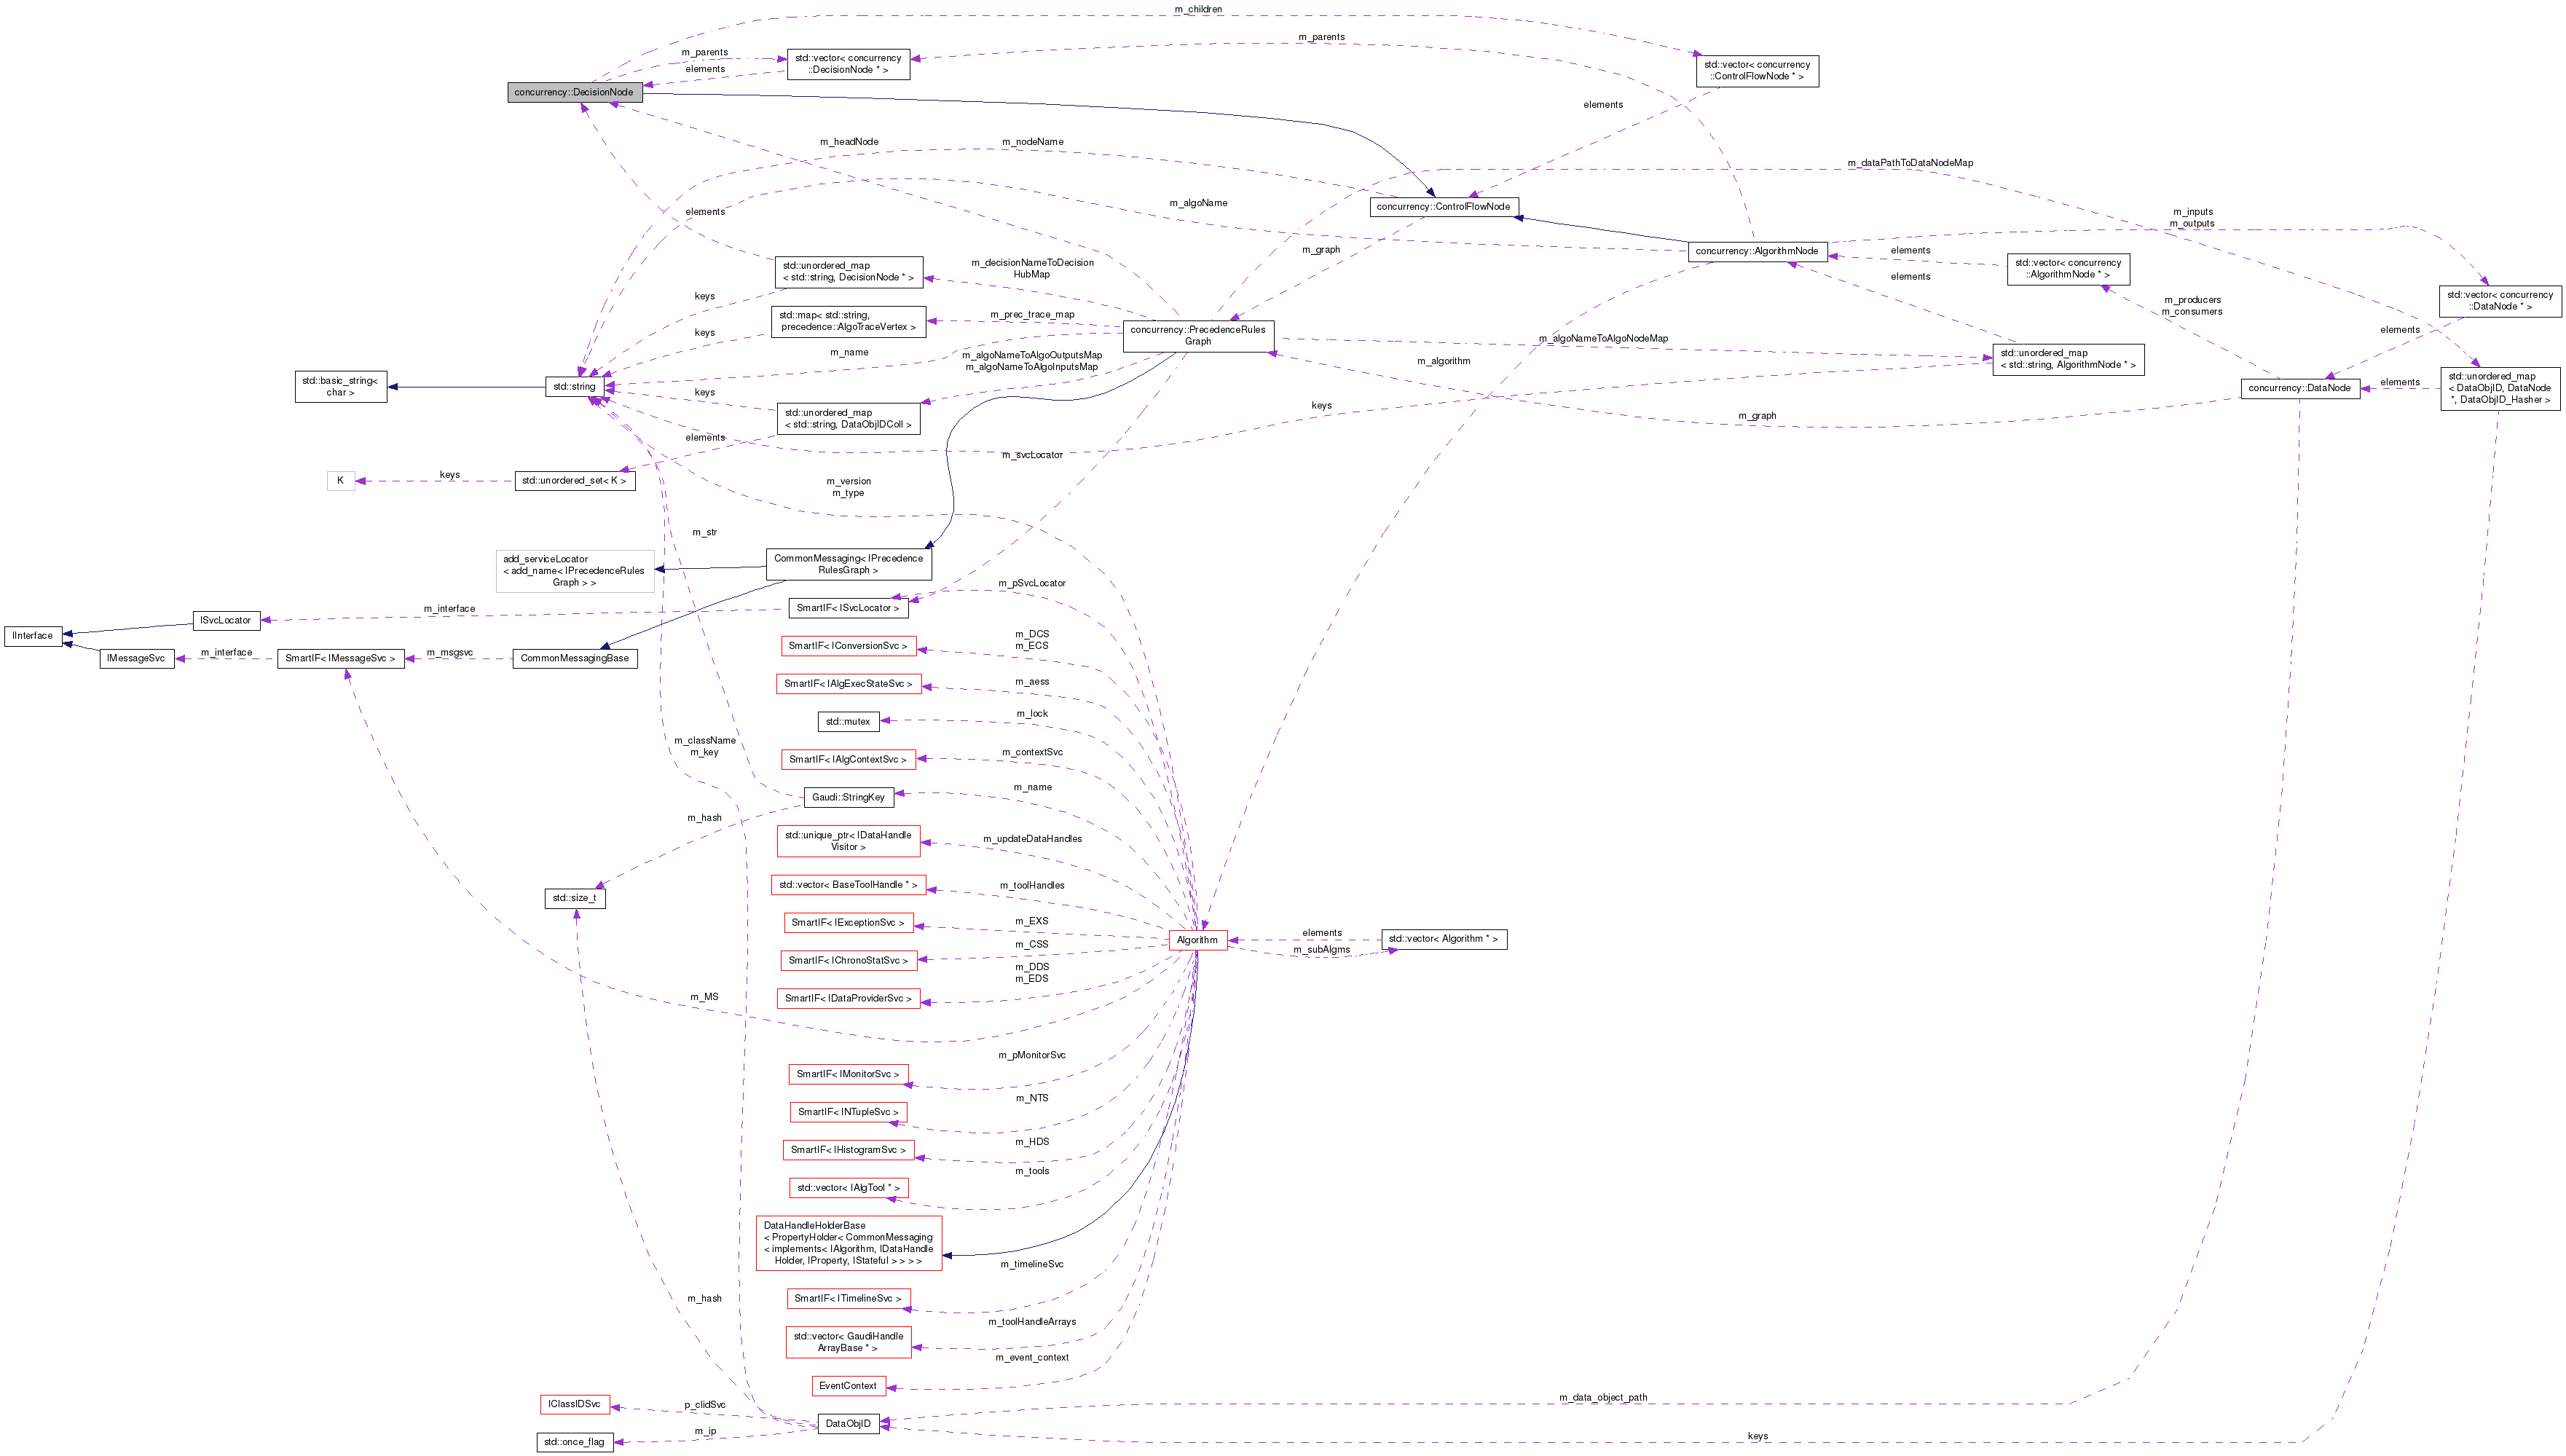Open the CommonMessagingBase node
Screen dimensions: 2566x1456
(x=574, y=658)
